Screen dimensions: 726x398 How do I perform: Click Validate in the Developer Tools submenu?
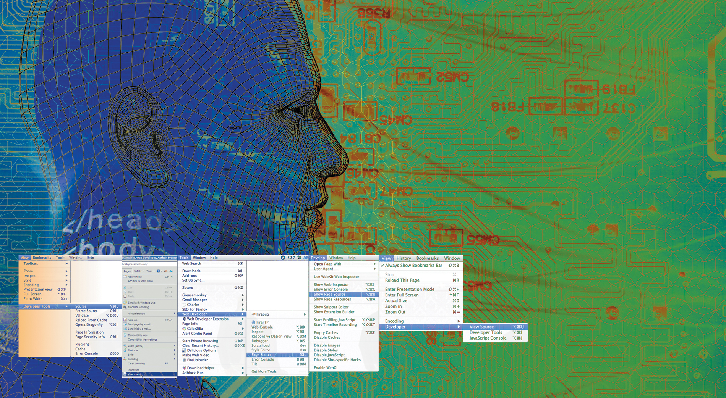82,316
